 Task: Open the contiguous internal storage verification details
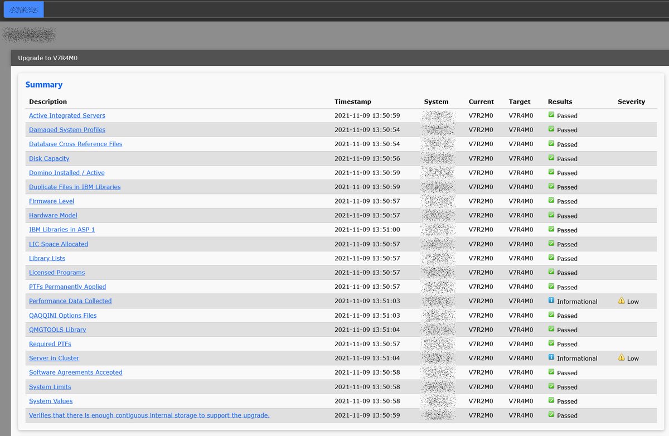[x=149, y=415]
